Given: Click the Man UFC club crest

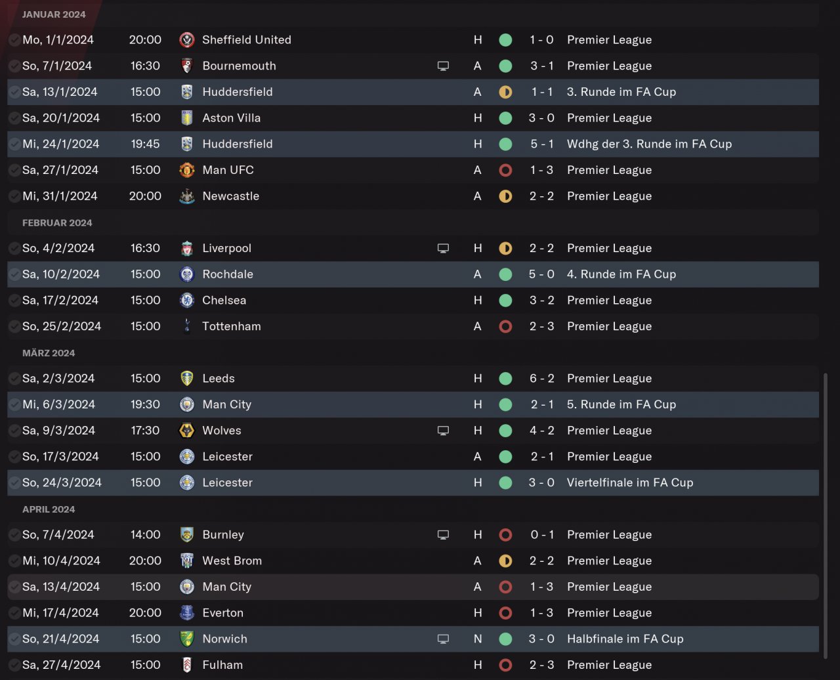Looking at the screenshot, I should tap(187, 170).
